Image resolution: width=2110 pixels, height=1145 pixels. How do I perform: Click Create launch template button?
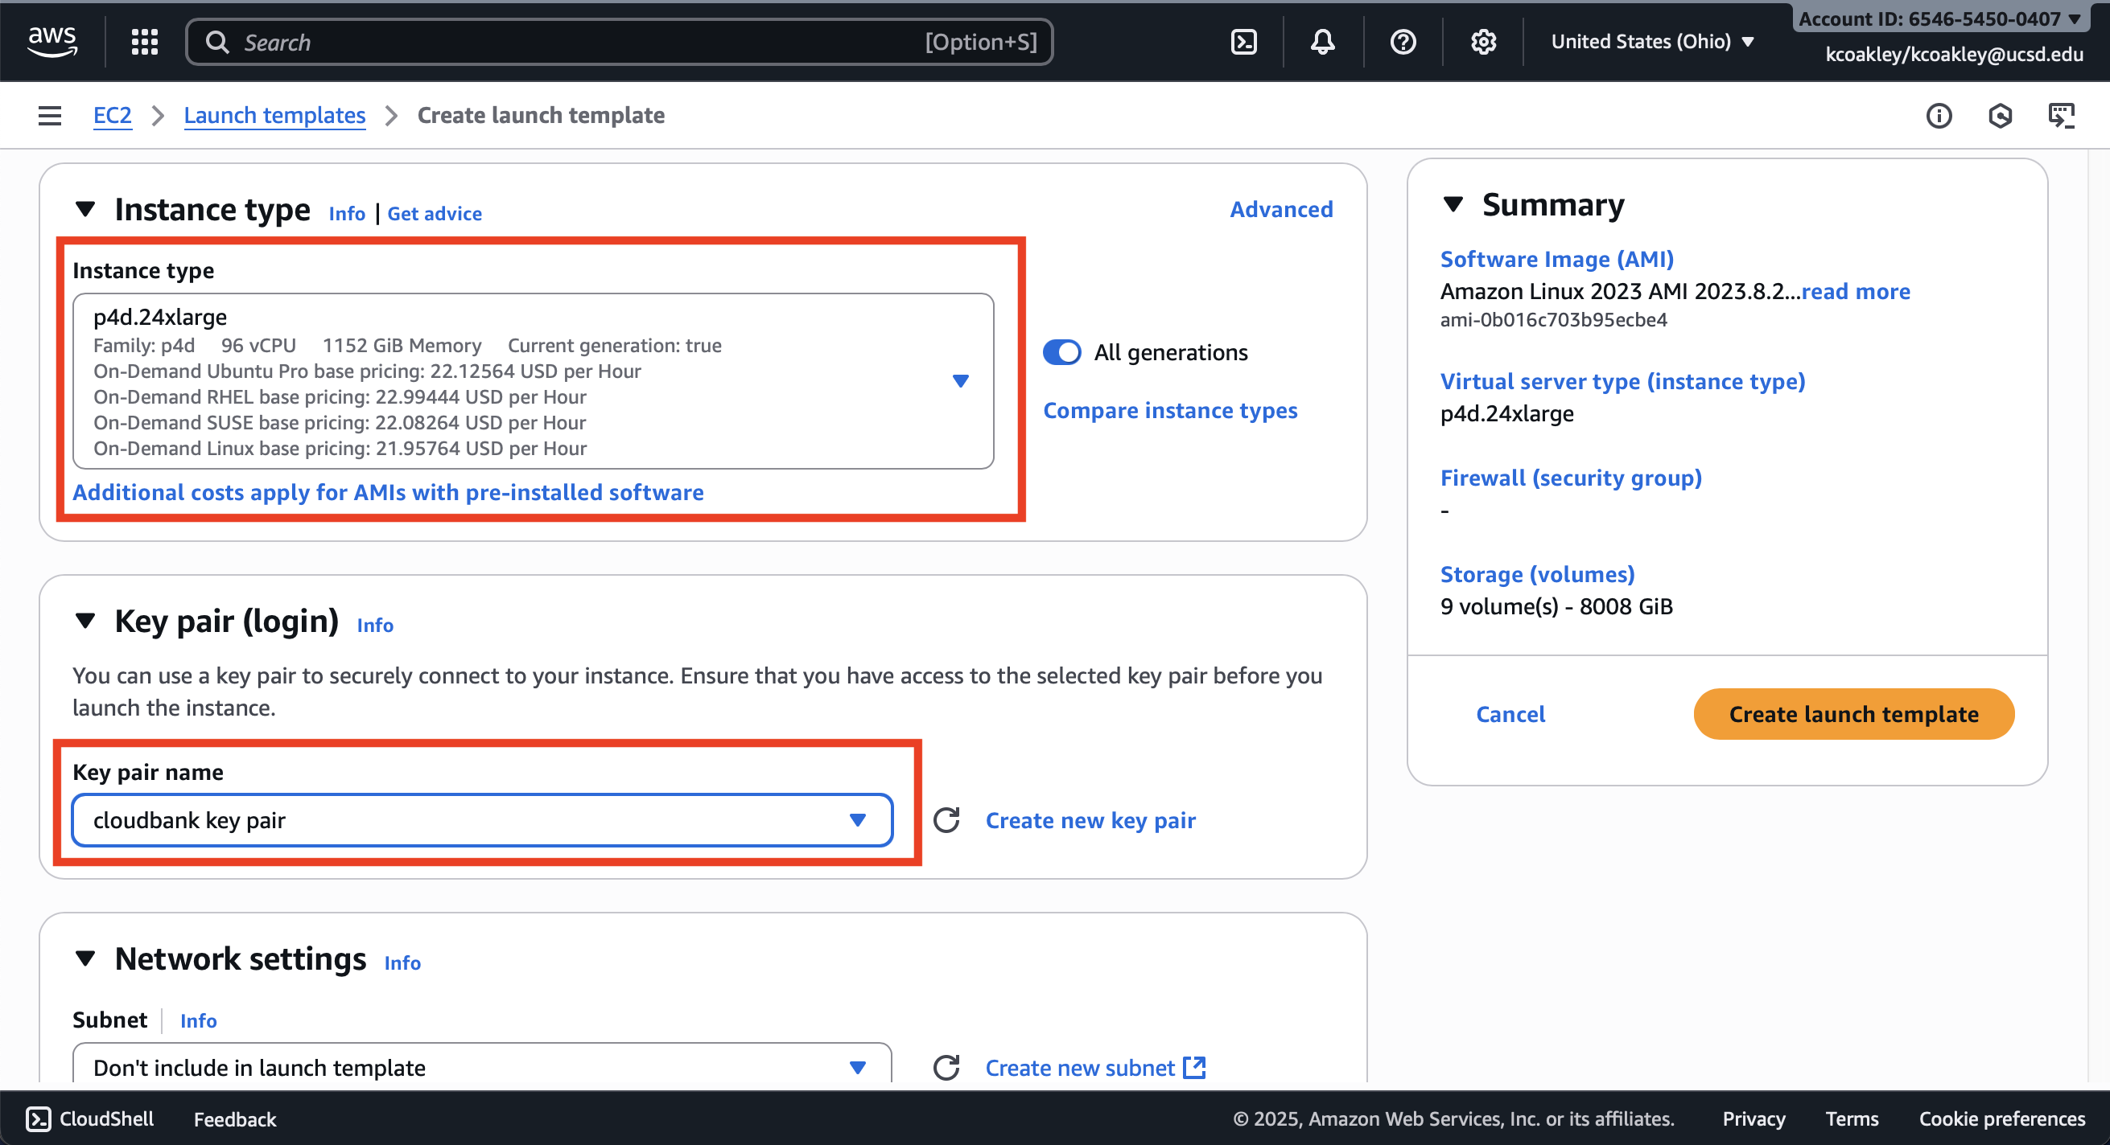click(1852, 714)
